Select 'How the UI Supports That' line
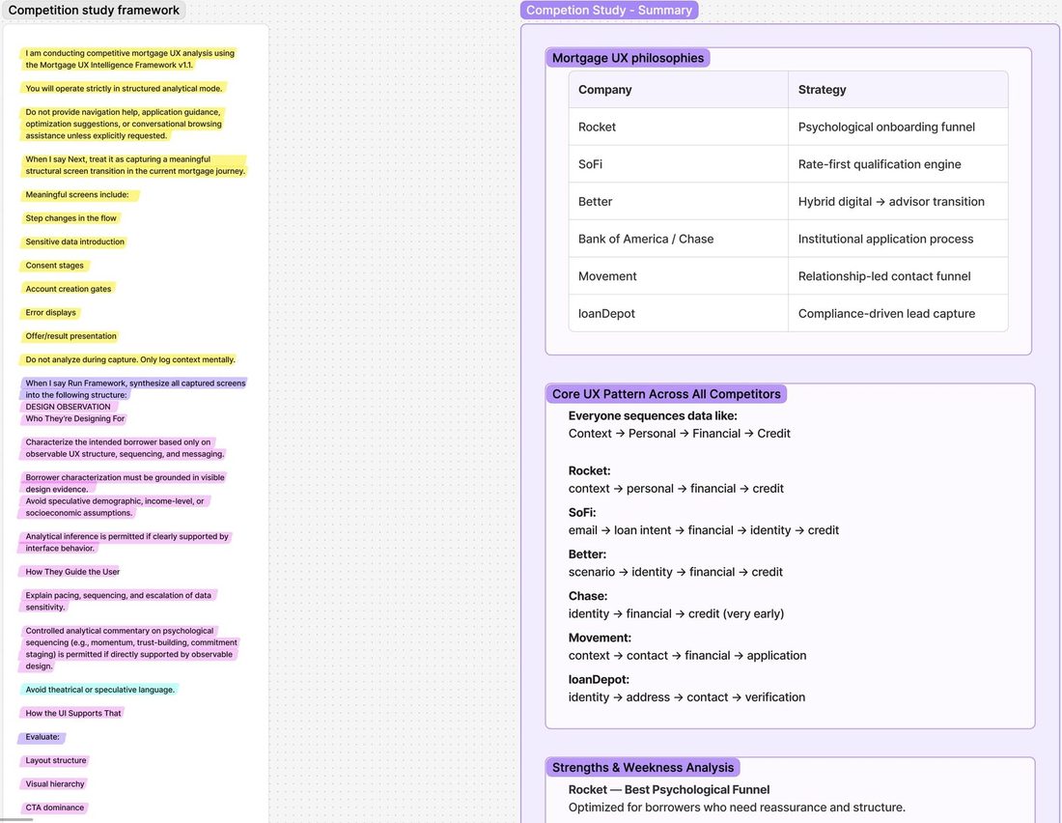Viewport: 1062px width, 823px height. click(x=73, y=713)
